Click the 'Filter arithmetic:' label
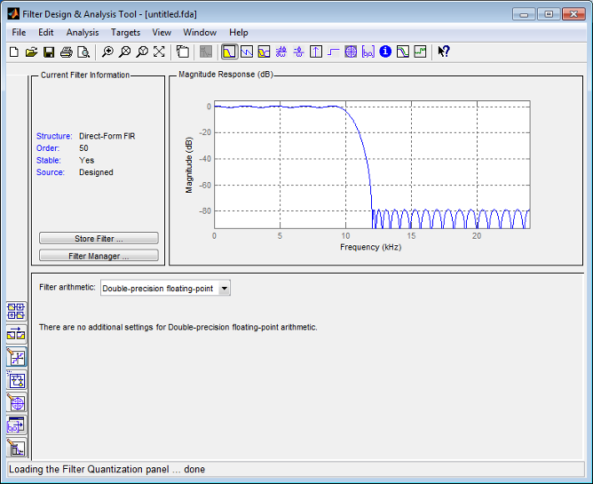Viewport: 593px width, 484px height. (67, 287)
